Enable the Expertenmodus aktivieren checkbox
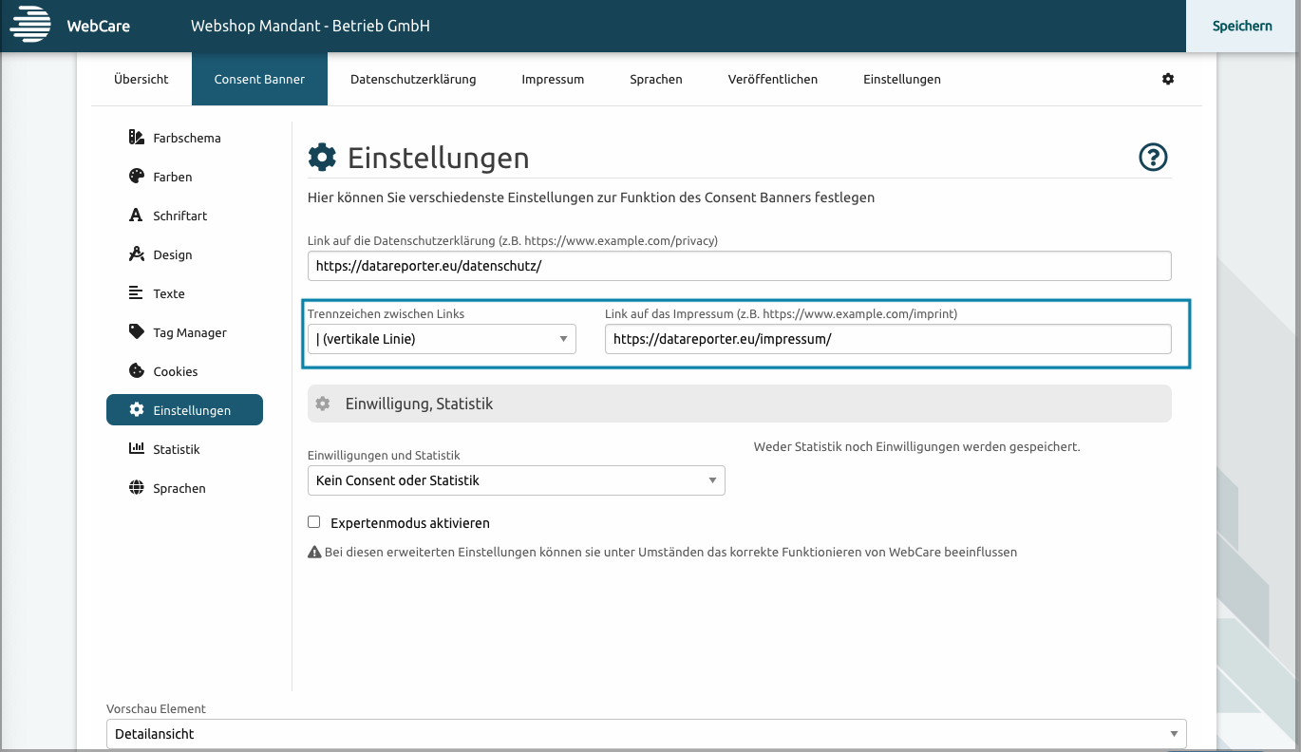 pyautogui.click(x=314, y=522)
